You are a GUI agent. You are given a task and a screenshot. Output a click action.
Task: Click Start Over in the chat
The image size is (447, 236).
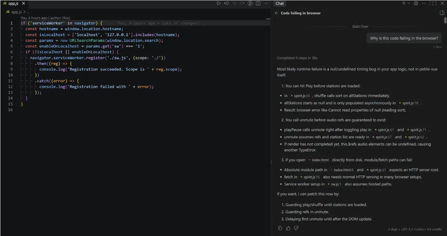coord(360,26)
